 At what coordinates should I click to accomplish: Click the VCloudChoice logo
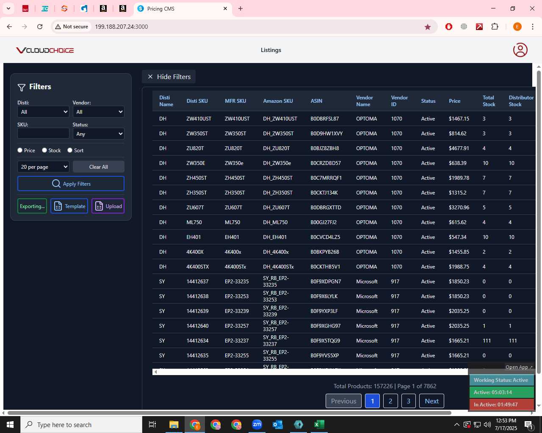pyautogui.click(x=45, y=50)
